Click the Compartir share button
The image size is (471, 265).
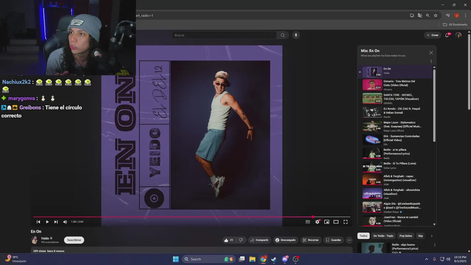tap(259, 240)
